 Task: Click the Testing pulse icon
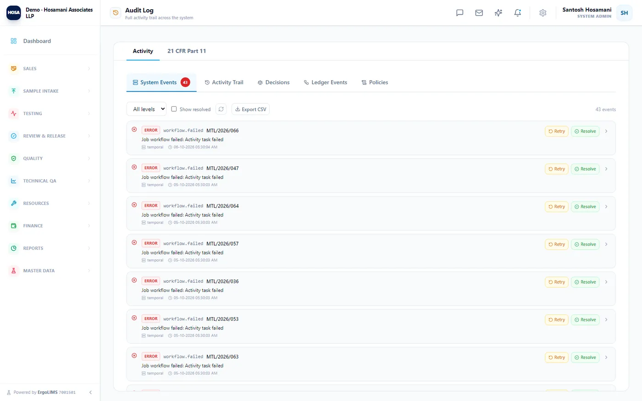pyautogui.click(x=14, y=113)
